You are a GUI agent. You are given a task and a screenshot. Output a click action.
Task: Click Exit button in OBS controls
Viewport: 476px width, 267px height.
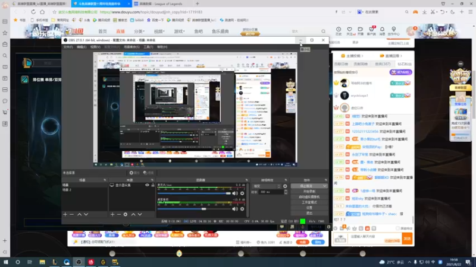309,213
